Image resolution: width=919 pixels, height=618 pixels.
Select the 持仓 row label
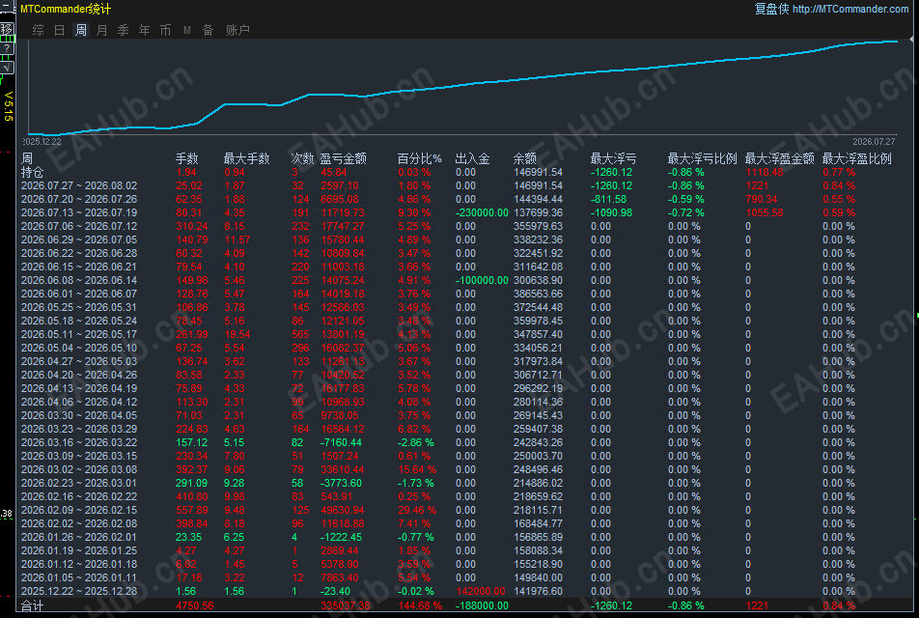click(32, 172)
